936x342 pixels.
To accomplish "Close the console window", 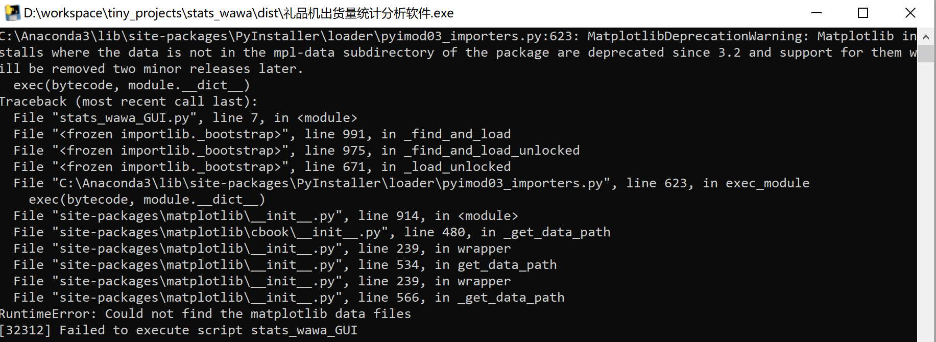I will (910, 13).
